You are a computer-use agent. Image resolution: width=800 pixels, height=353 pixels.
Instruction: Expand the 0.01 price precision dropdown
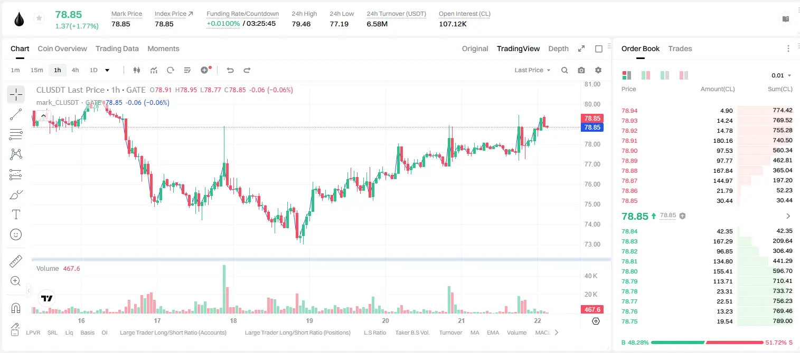[x=782, y=75]
